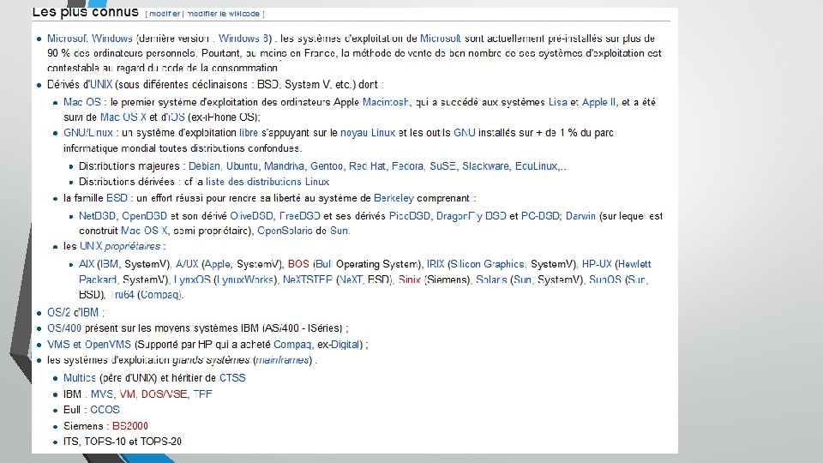823x463 pixels.
Task: Open the Gentoo link
Action: [x=327, y=165]
